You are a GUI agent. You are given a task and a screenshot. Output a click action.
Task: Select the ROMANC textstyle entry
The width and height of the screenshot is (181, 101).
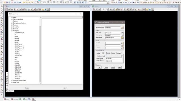(x=18, y=67)
